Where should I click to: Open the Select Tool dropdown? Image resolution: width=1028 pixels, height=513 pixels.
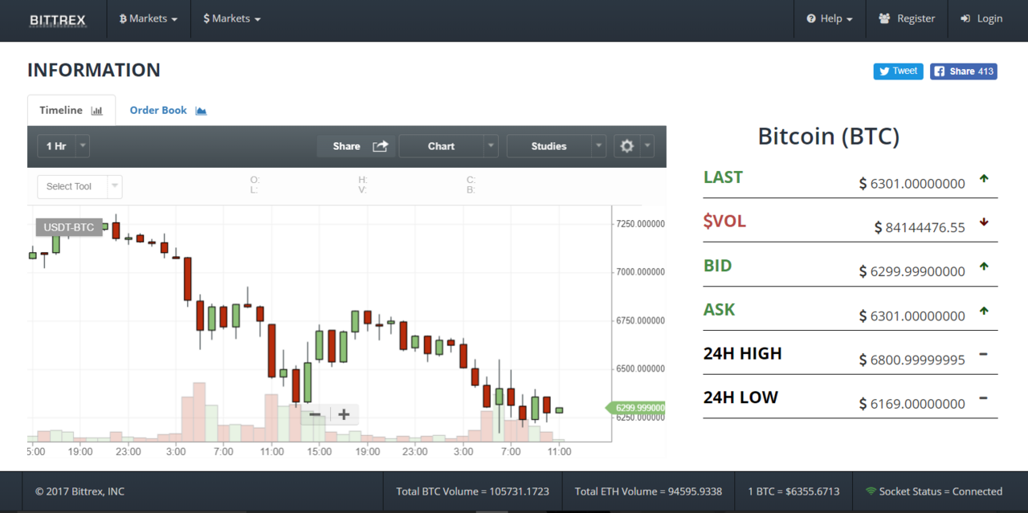click(80, 186)
